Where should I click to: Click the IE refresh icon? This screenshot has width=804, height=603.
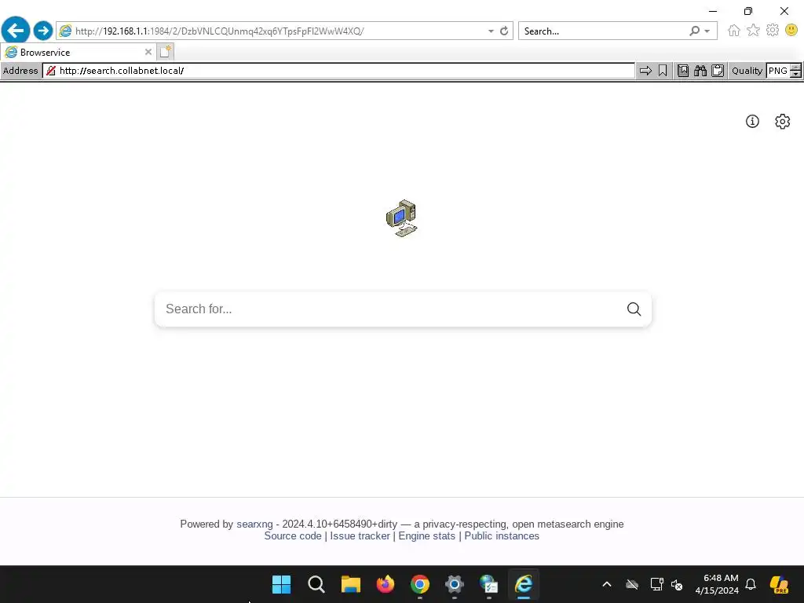coord(504,31)
